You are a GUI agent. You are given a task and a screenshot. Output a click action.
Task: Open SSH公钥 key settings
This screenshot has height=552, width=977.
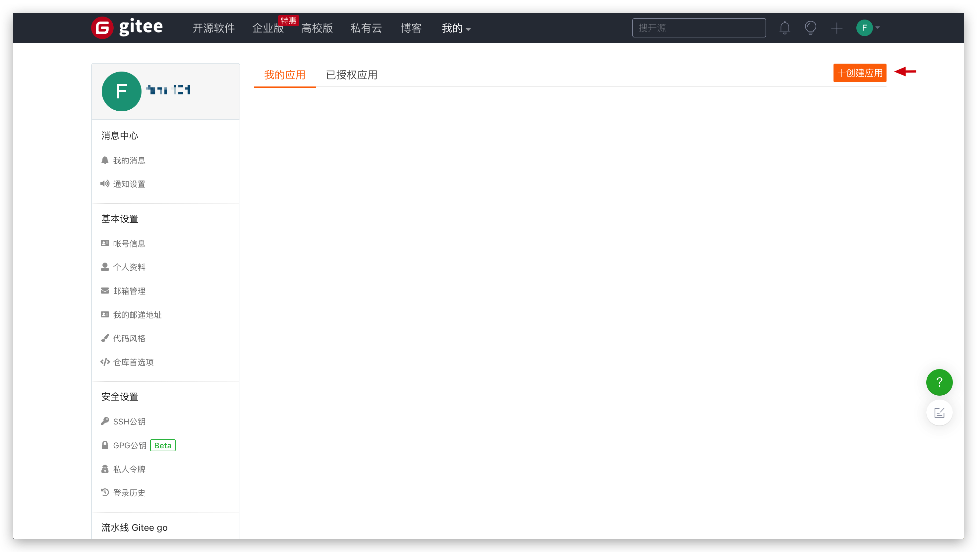pyautogui.click(x=129, y=421)
